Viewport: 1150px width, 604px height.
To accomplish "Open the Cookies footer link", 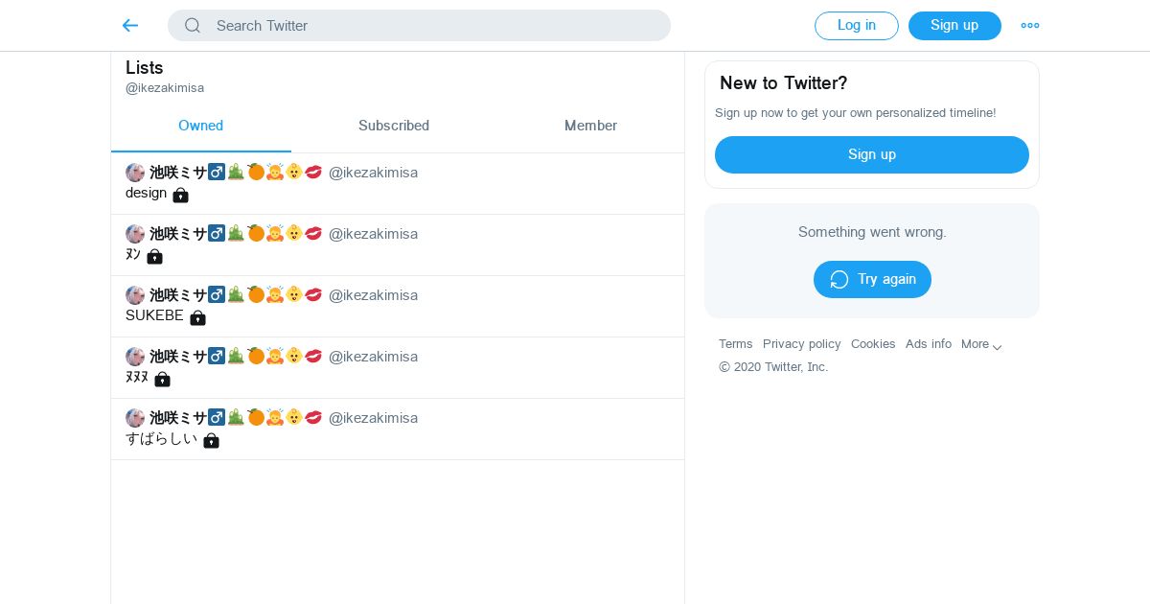I will pyautogui.click(x=873, y=344).
